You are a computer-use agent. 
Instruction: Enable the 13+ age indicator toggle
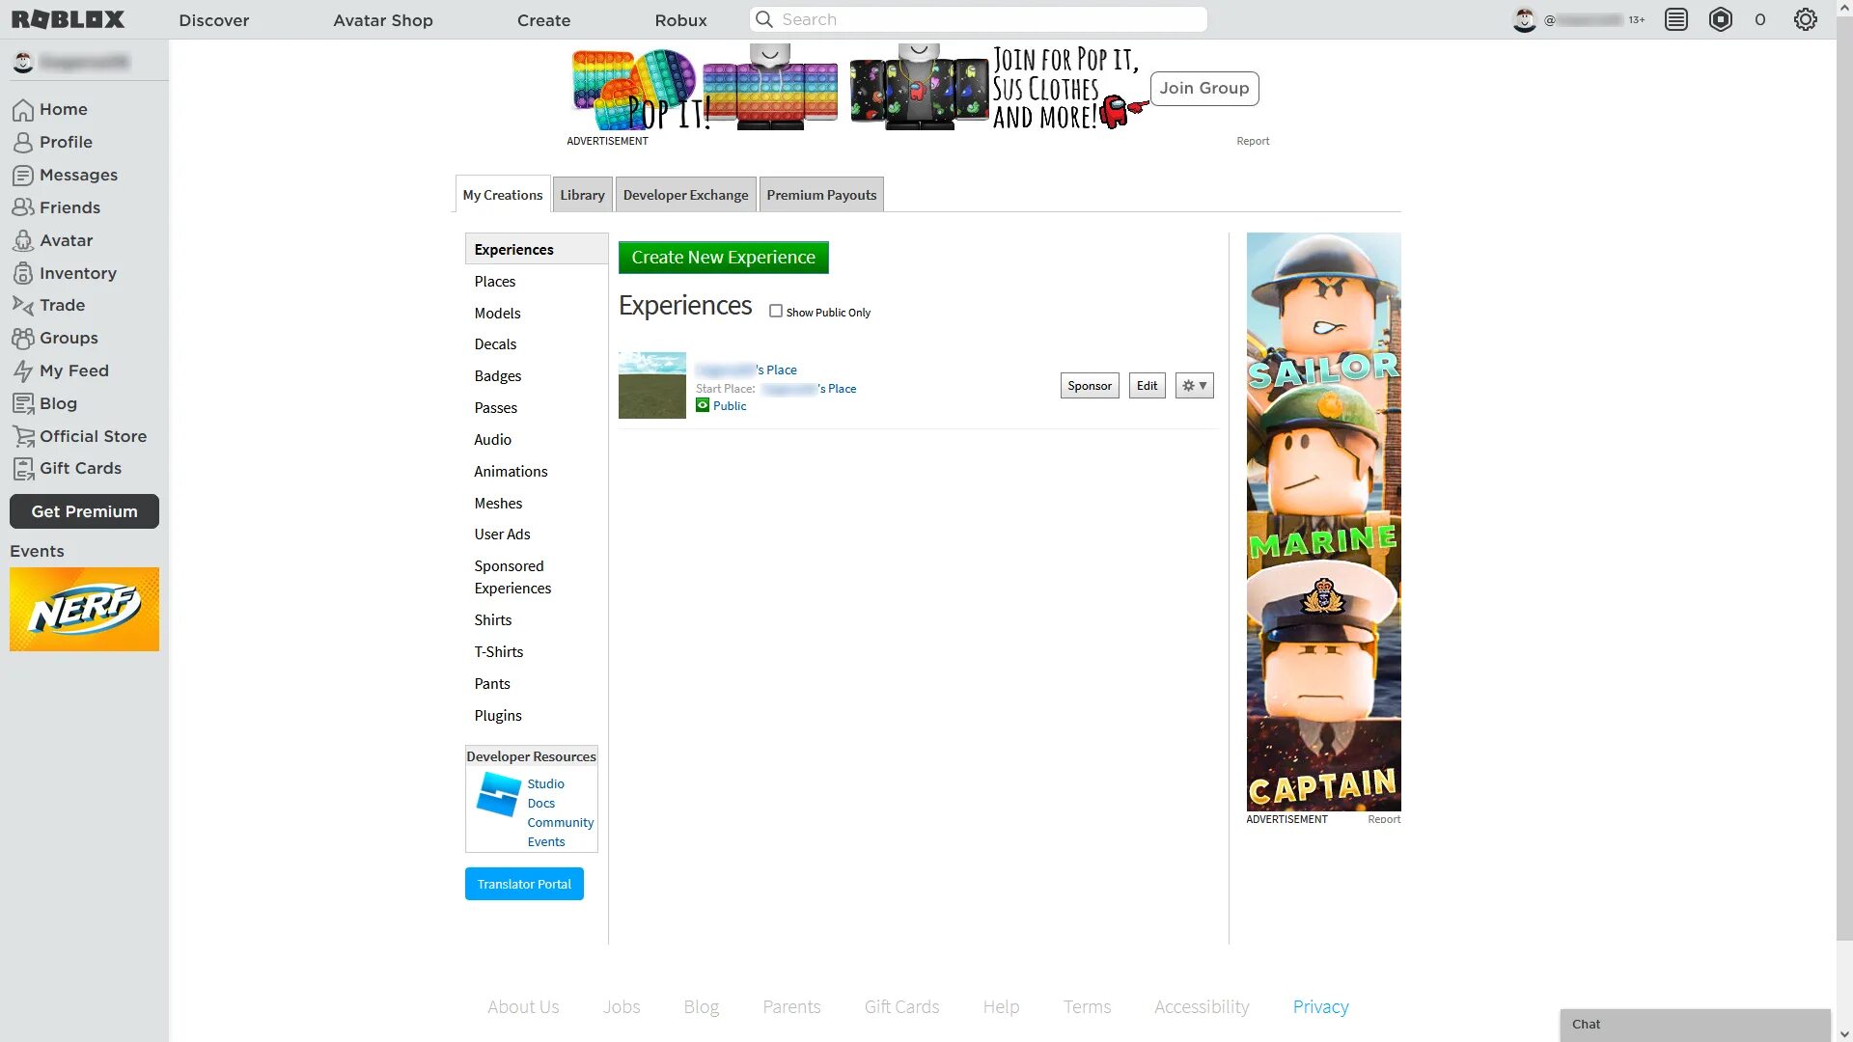tap(1641, 19)
